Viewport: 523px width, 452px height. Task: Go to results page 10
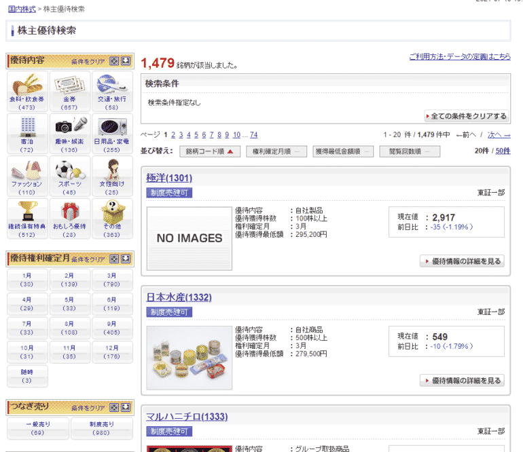(236, 134)
